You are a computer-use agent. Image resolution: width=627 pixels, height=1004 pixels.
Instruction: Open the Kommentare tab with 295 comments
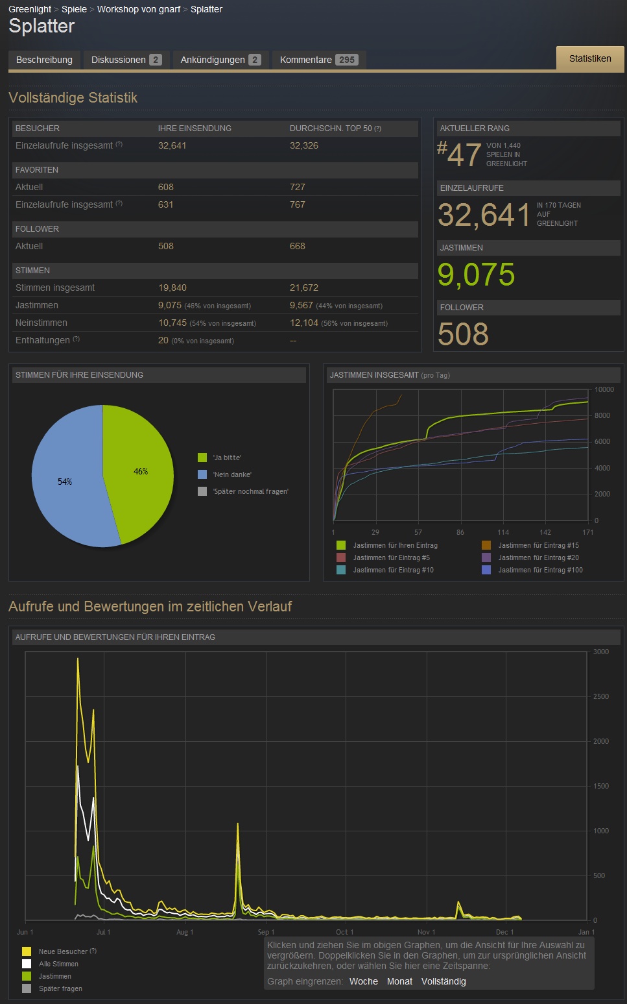tap(318, 60)
